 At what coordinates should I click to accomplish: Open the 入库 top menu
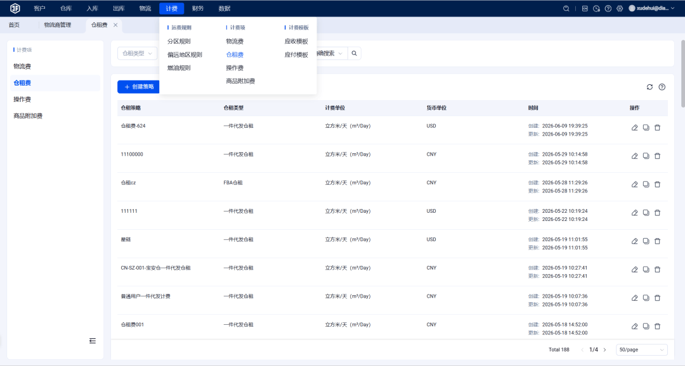click(x=92, y=8)
